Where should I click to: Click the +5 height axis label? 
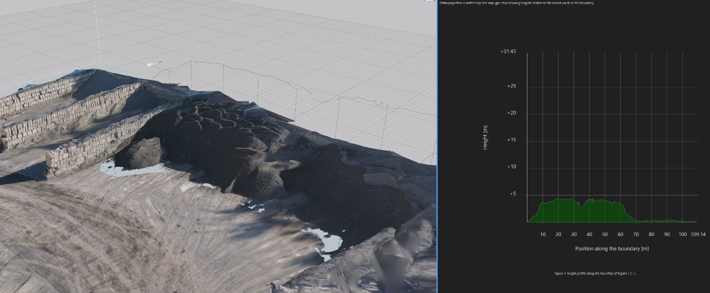click(x=513, y=194)
